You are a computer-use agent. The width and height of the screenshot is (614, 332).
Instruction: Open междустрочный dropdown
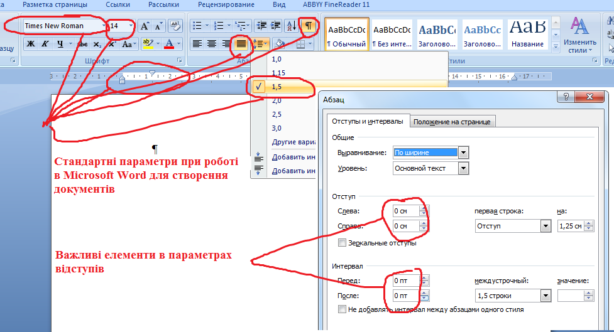tap(545, 296)
